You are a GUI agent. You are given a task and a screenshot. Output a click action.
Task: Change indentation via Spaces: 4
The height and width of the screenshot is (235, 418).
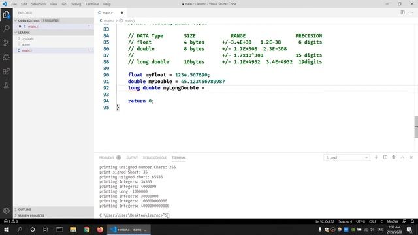coord(346,221)
